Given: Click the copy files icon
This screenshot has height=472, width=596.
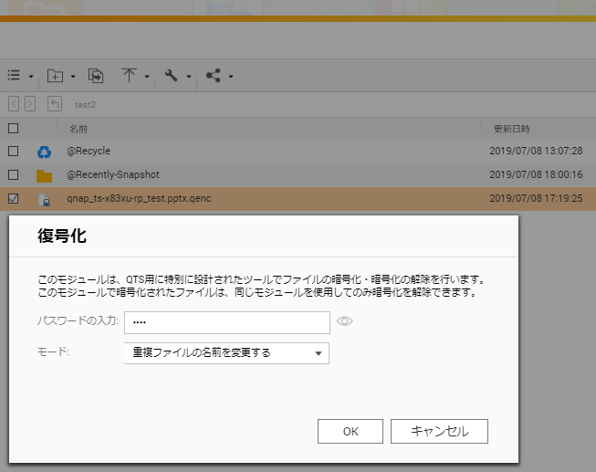Looking at the screenshot, I should tap(95, 76).
